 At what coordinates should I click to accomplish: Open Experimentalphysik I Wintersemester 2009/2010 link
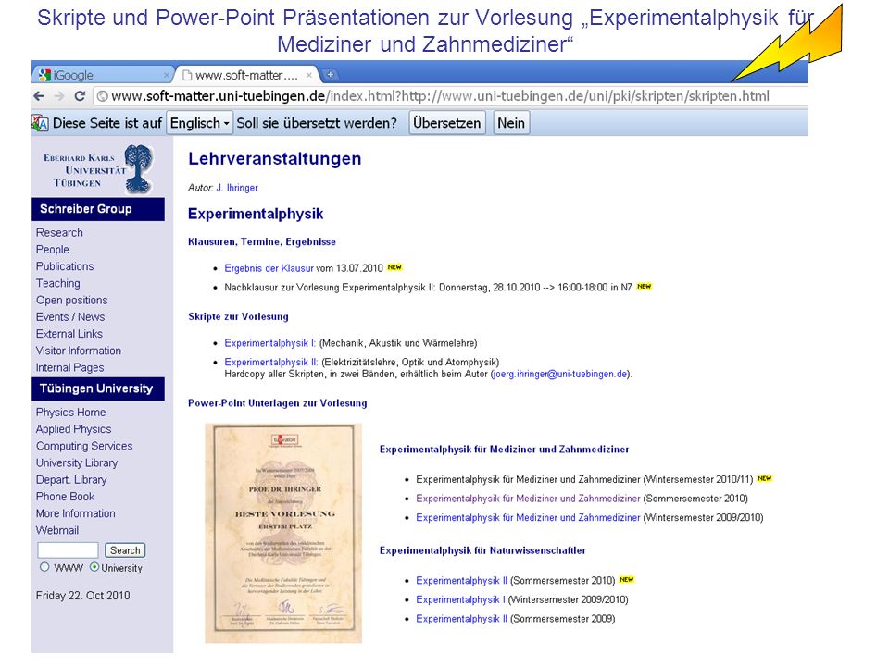pyautogui.click(x=460, y=599)
